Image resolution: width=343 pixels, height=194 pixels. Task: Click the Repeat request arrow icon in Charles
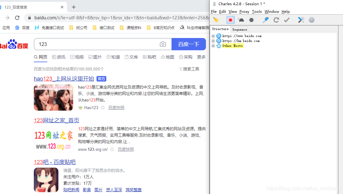coord(276,20)
